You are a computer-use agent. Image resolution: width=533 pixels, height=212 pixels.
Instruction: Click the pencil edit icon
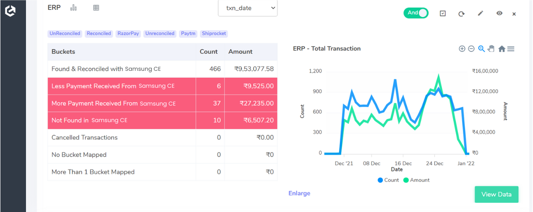(480, 14)
